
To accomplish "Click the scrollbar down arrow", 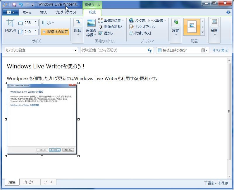I will [229, 176].
